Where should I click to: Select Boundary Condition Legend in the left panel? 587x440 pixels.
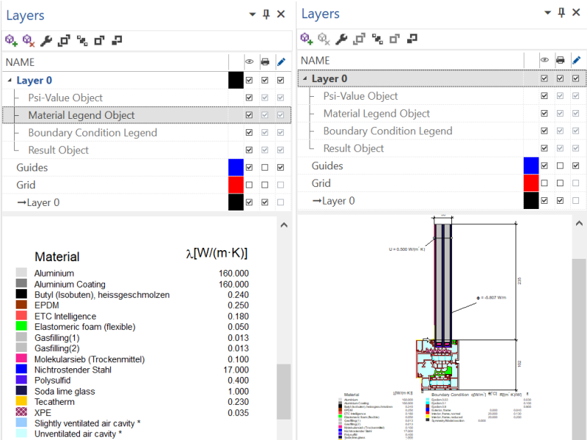point(92,133)
